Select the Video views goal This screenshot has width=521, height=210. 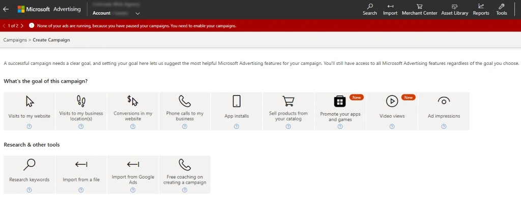[x=392, y=111]
